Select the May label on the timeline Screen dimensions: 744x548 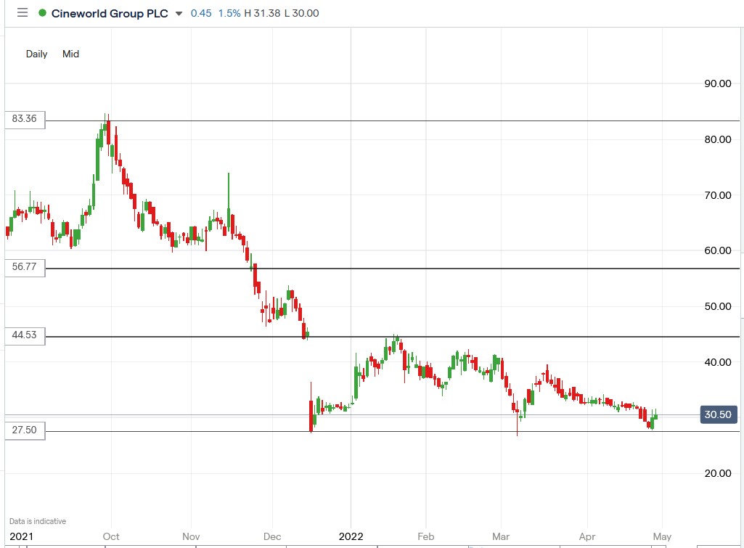click(x=661, y=536)
